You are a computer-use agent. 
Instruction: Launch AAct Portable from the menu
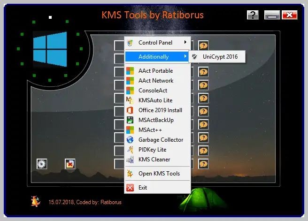click(x=155, y=71)
